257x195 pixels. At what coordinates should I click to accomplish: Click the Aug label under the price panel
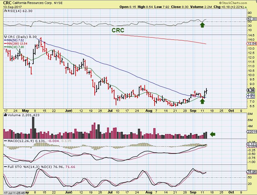coord(149,111)
